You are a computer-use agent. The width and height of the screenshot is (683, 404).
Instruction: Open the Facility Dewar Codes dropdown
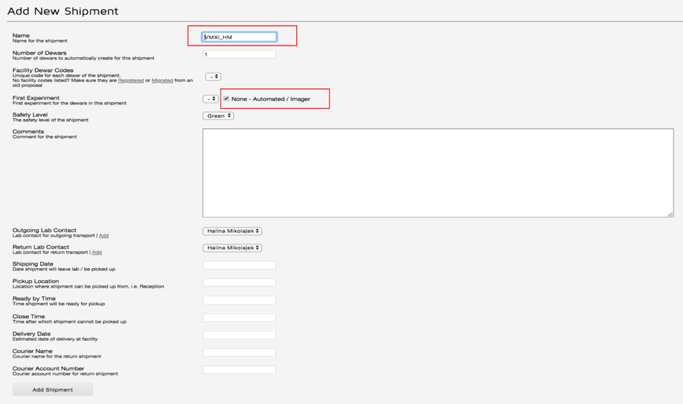point(212,76)
